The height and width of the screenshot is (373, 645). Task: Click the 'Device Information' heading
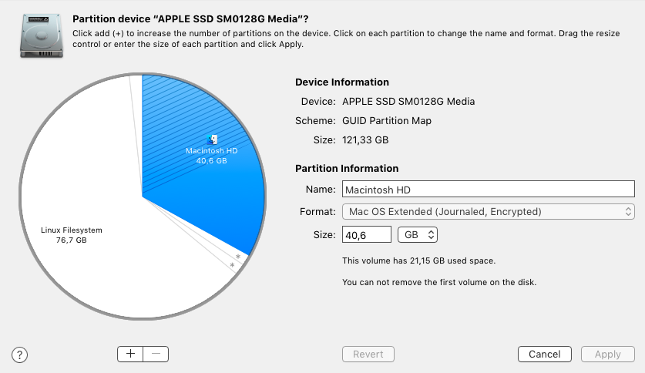(x=342, y=82)
